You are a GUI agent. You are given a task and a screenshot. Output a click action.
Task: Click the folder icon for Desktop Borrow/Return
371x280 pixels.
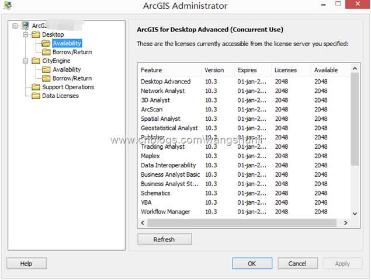(46, 52)
